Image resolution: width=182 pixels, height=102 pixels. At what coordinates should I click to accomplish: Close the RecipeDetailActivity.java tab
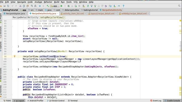point(57,14)
